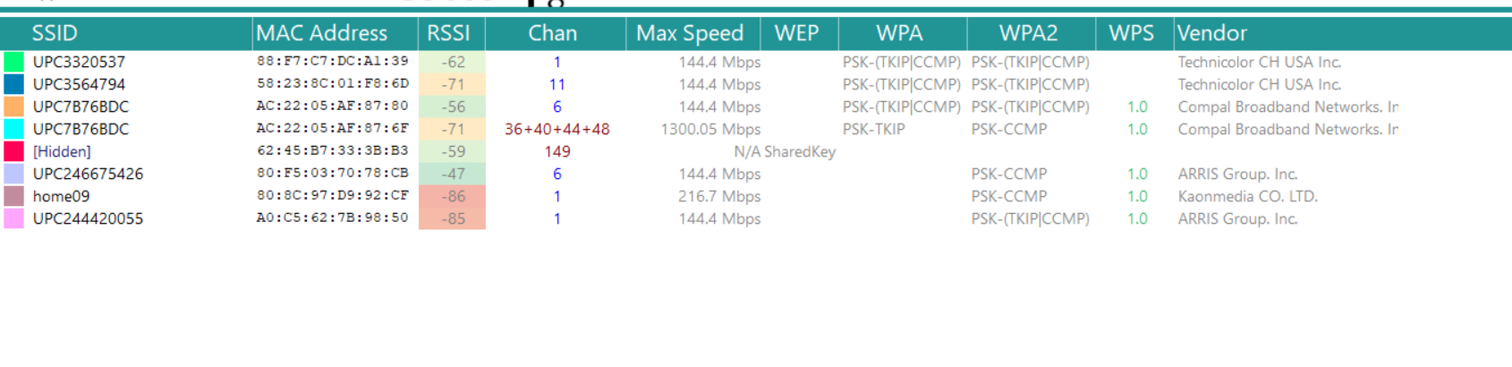Sort by the Vendor column header
The height and width of the screenshot is (367, 1512).
click(x=1212, y=33)
